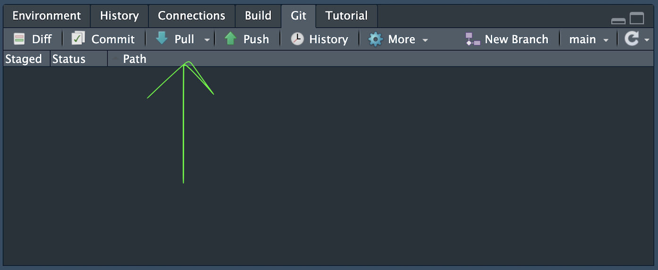The height and width of the screenshot is (270, 658).
Task: Click the Status column header
Action: pyautogui.click(x=69, y=59)
